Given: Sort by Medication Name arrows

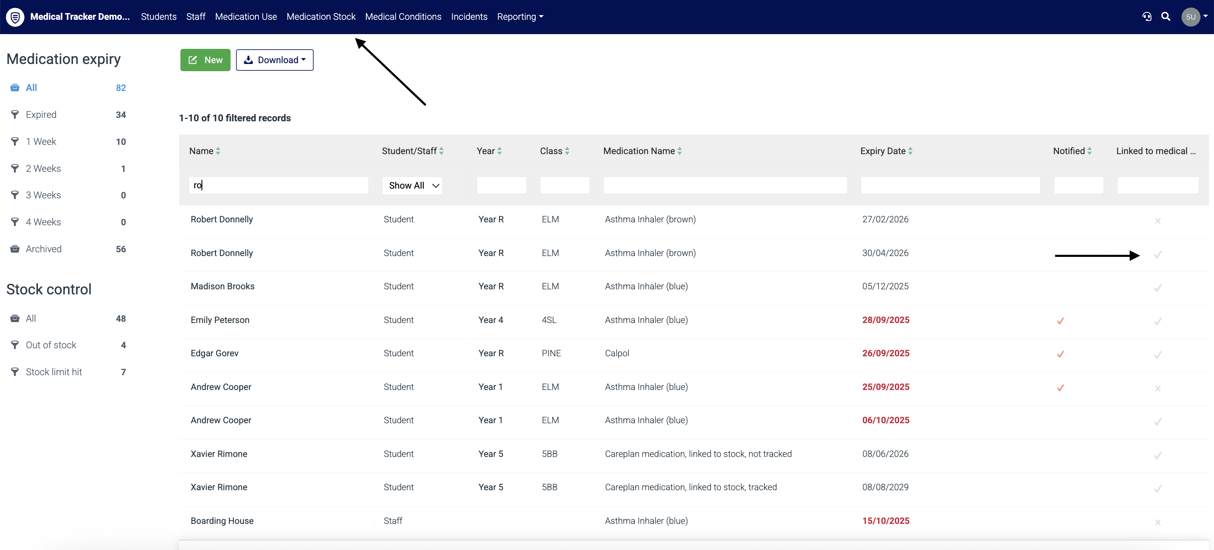Looking at the screenshot, I should point(680,151).
